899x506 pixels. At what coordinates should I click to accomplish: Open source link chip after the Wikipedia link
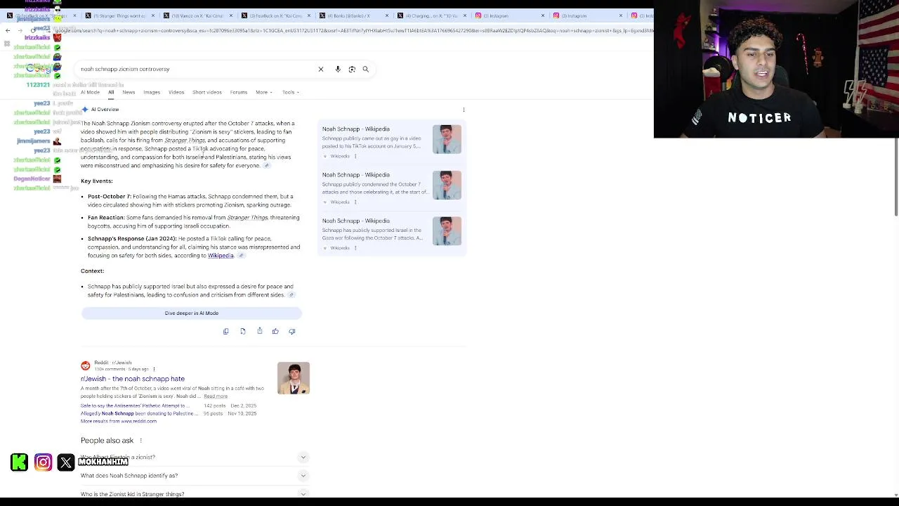(241, 256)
